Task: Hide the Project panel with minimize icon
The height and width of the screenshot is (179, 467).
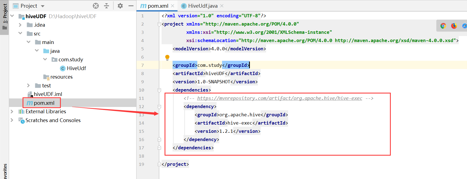Action: [x=131, y=6]
